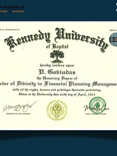
Task: Click the green round university seal
Action: (97, 105)
